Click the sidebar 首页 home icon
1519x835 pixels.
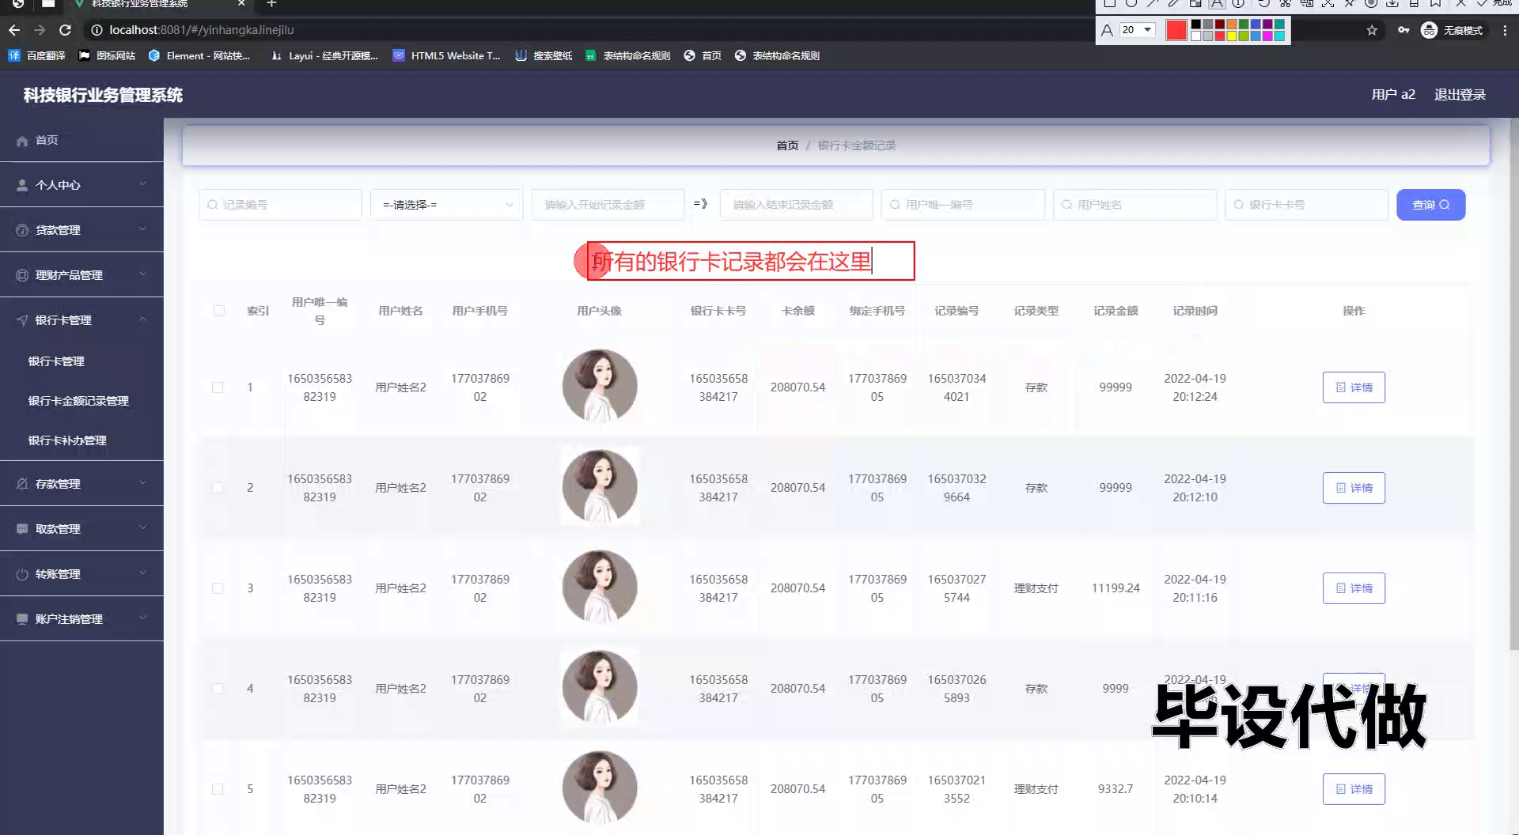(x=22, y=141)
